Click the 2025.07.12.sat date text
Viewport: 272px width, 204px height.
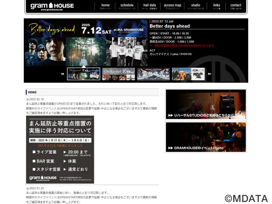pos(162,21)
